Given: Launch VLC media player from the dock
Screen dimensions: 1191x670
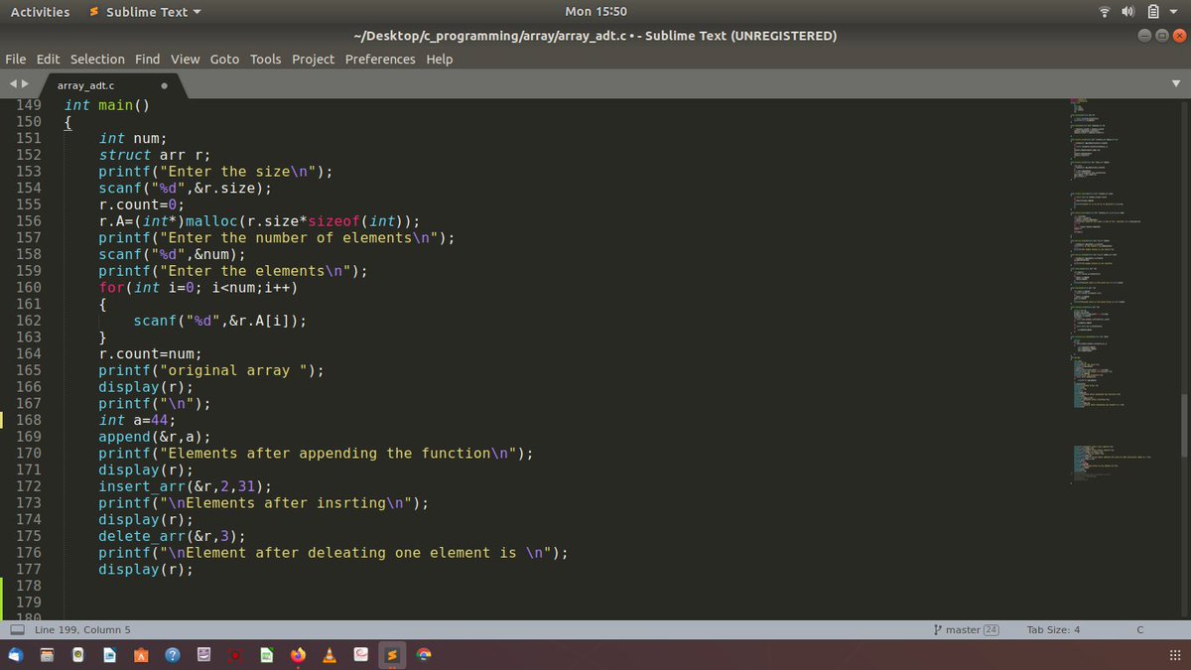Looking at the screenshot, I should 329,655.
